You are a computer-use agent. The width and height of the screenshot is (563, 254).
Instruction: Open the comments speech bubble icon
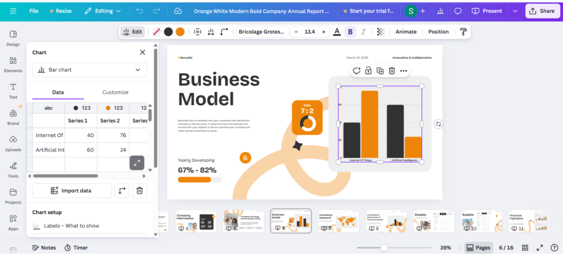pos(458,11)
